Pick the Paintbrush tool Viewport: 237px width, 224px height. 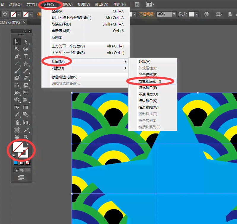pyautogui.click(x=17, y=71)
